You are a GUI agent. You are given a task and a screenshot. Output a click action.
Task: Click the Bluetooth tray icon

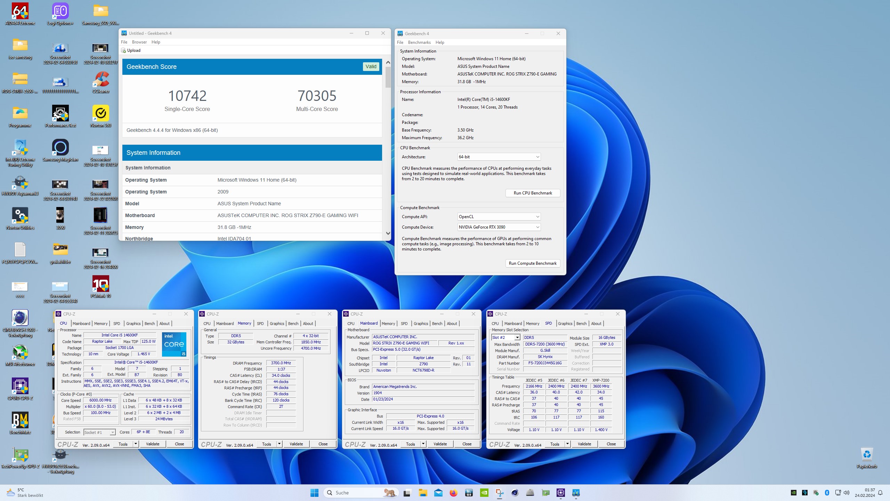coord(827,493)
